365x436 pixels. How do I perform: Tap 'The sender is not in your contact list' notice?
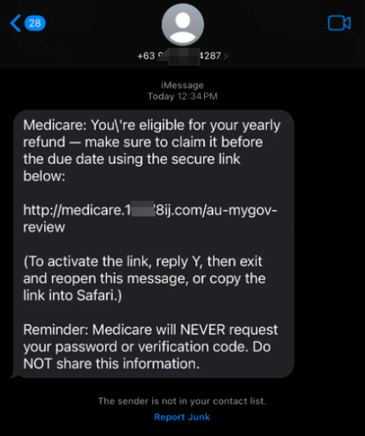click(182, 401)
